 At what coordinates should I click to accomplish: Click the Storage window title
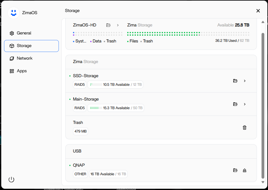click(x=72, y=10)
